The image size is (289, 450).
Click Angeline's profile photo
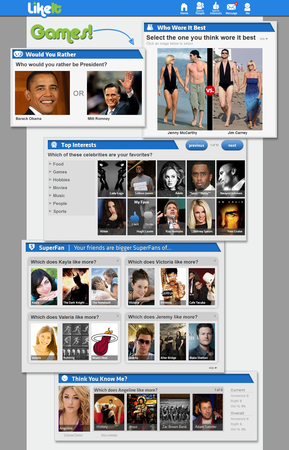tap(74, 409)
